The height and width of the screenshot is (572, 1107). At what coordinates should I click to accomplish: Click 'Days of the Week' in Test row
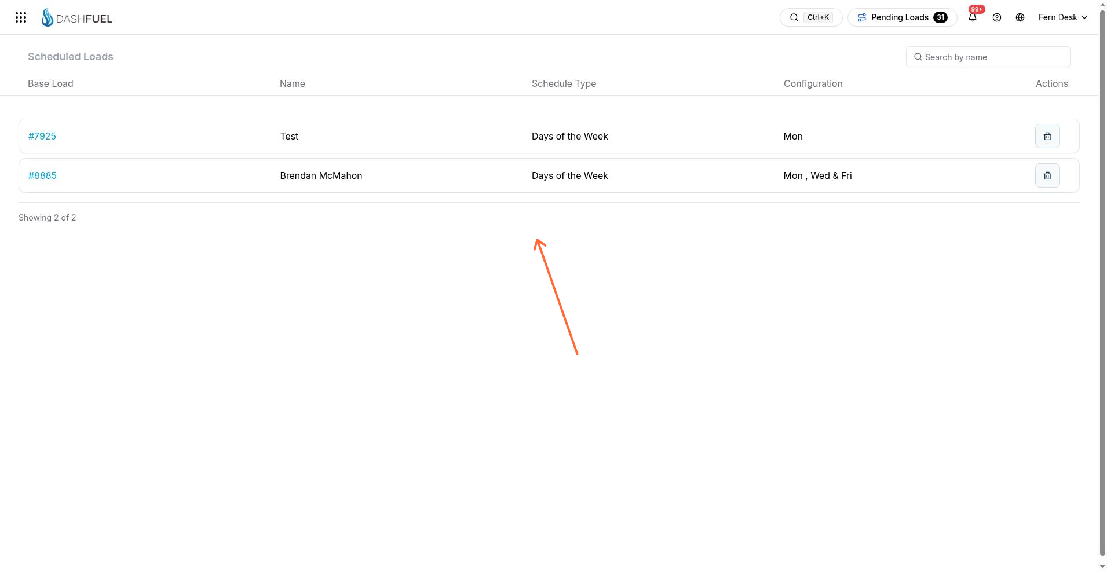569,136
